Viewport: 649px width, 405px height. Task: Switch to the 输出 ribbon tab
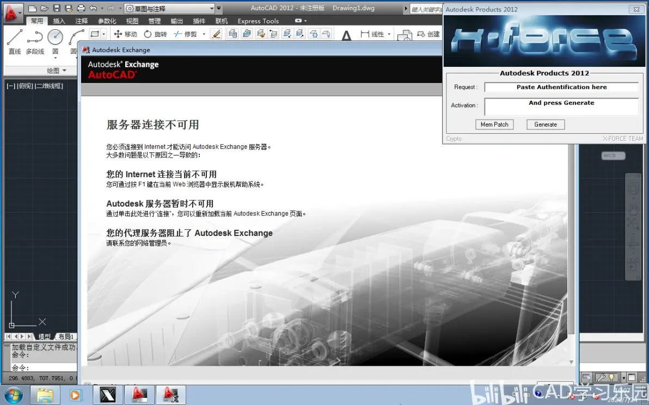coord(177,21)
